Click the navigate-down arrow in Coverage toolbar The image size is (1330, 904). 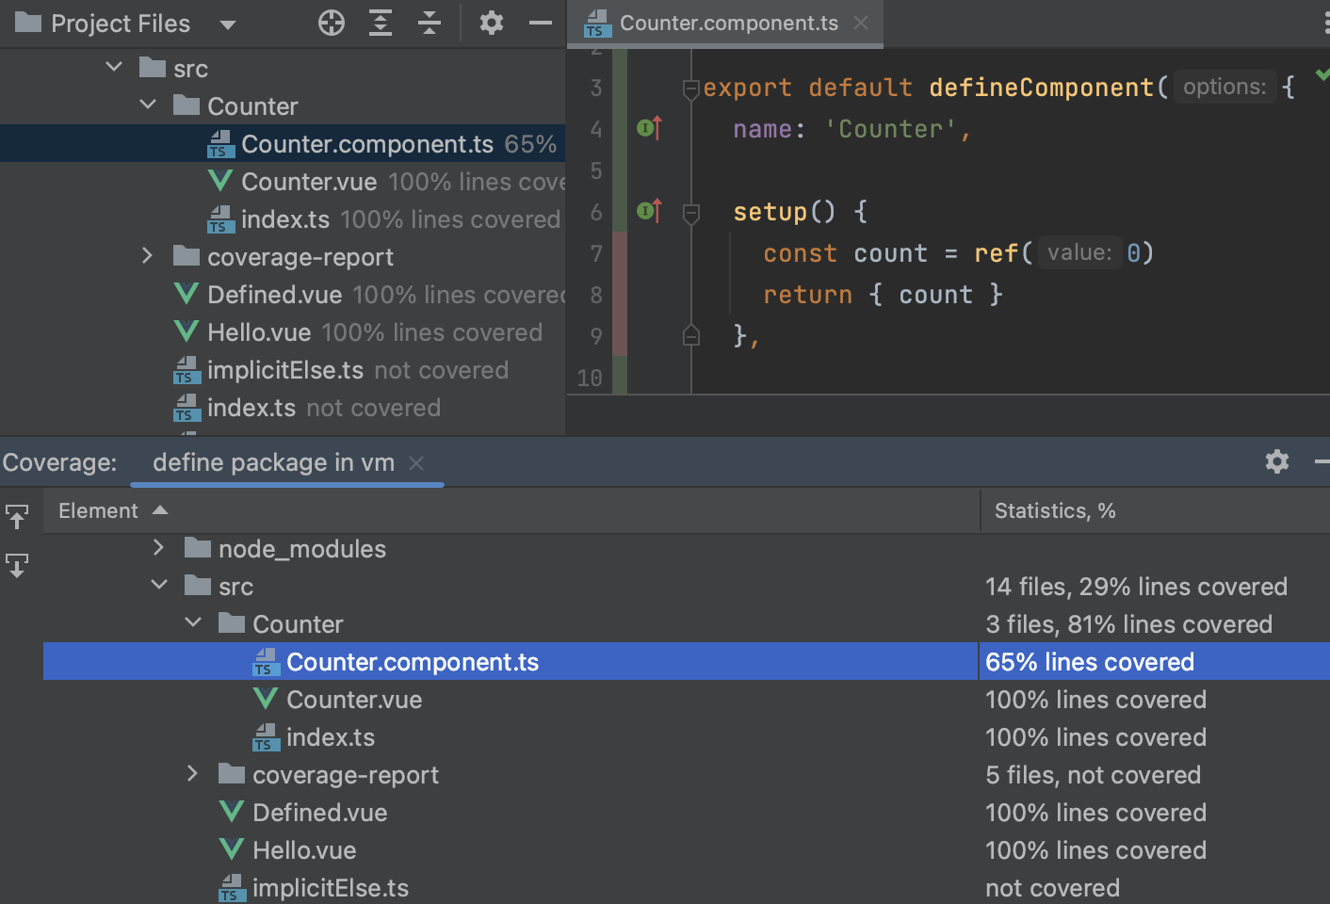(x=17, y=565)
